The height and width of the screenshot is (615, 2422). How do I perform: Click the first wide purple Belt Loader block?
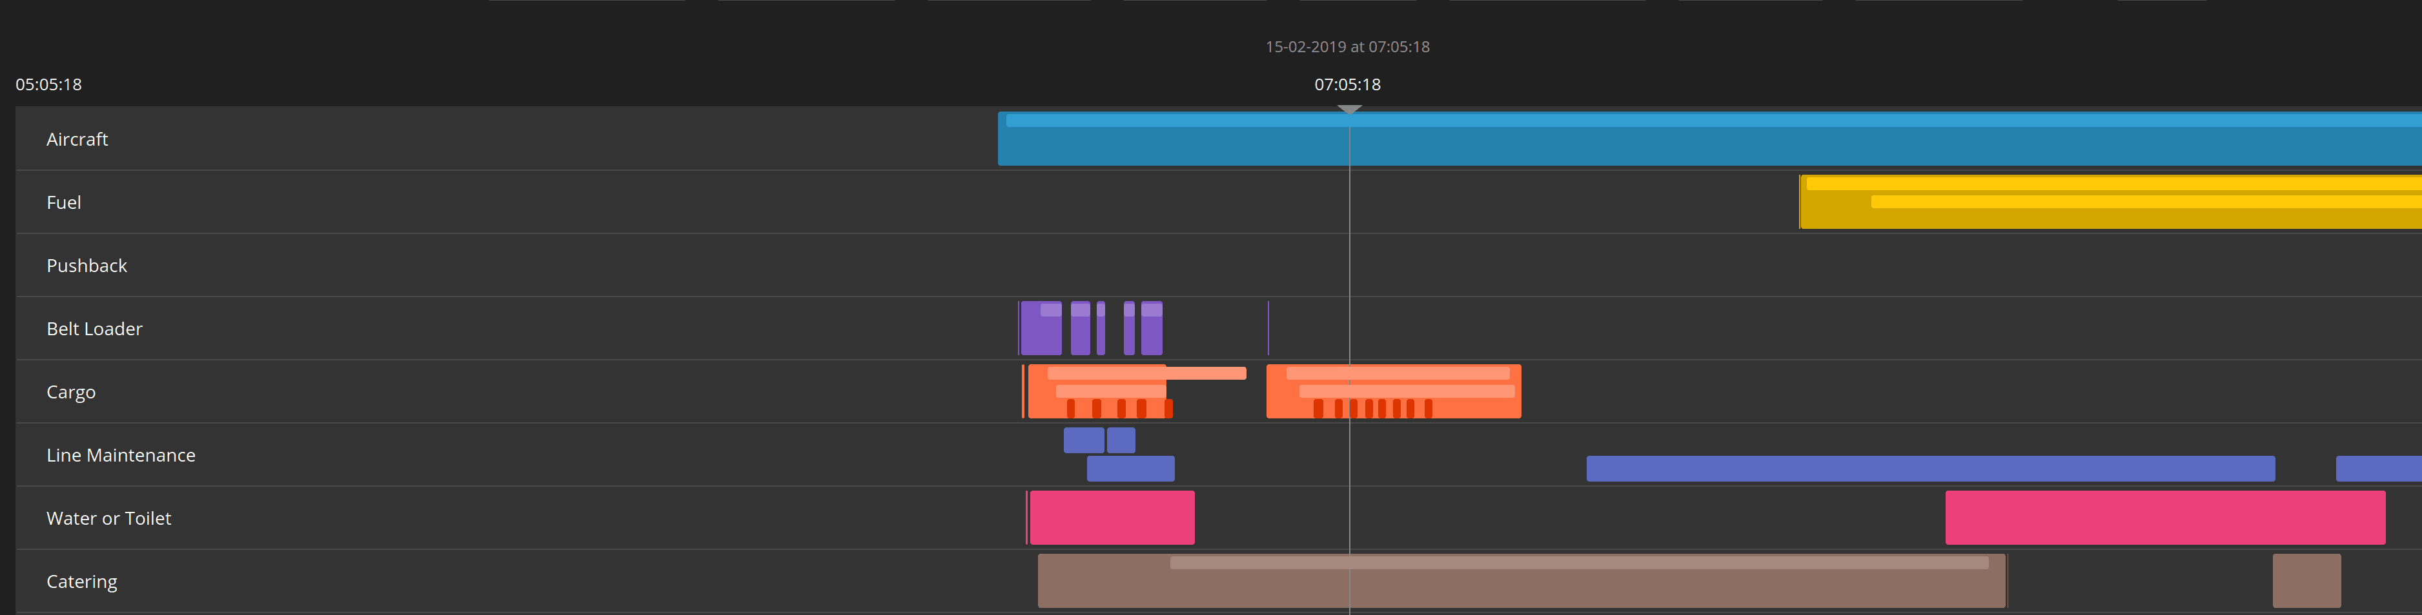pyautogui.click(x=1041, y=329)
